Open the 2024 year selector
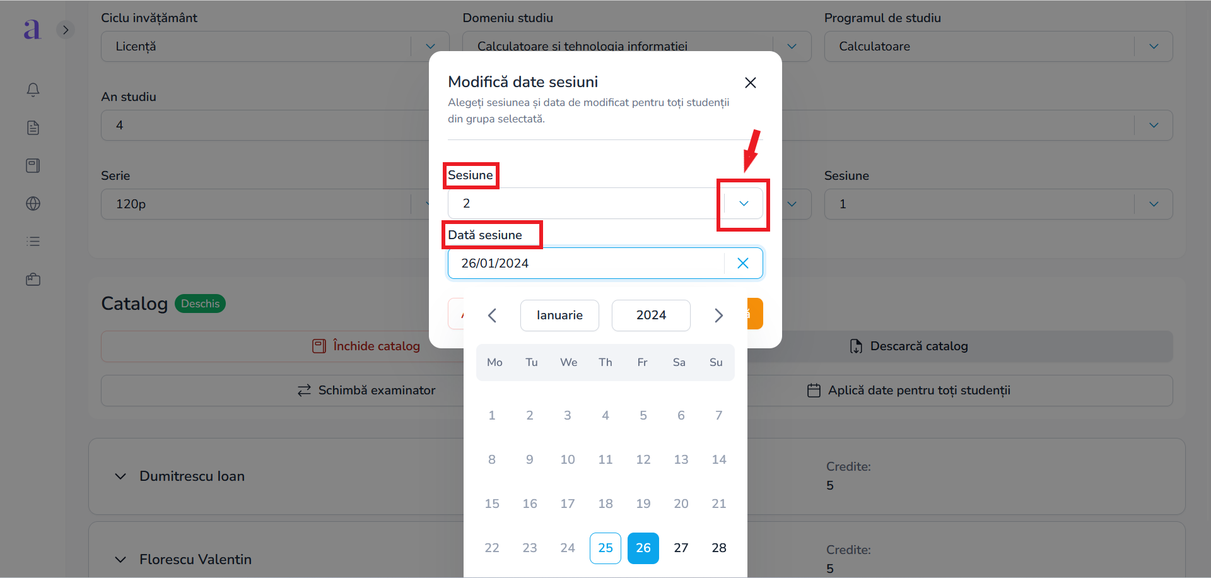The width and height of the screenshot is (1211, 578). click(x=651, y=316)
